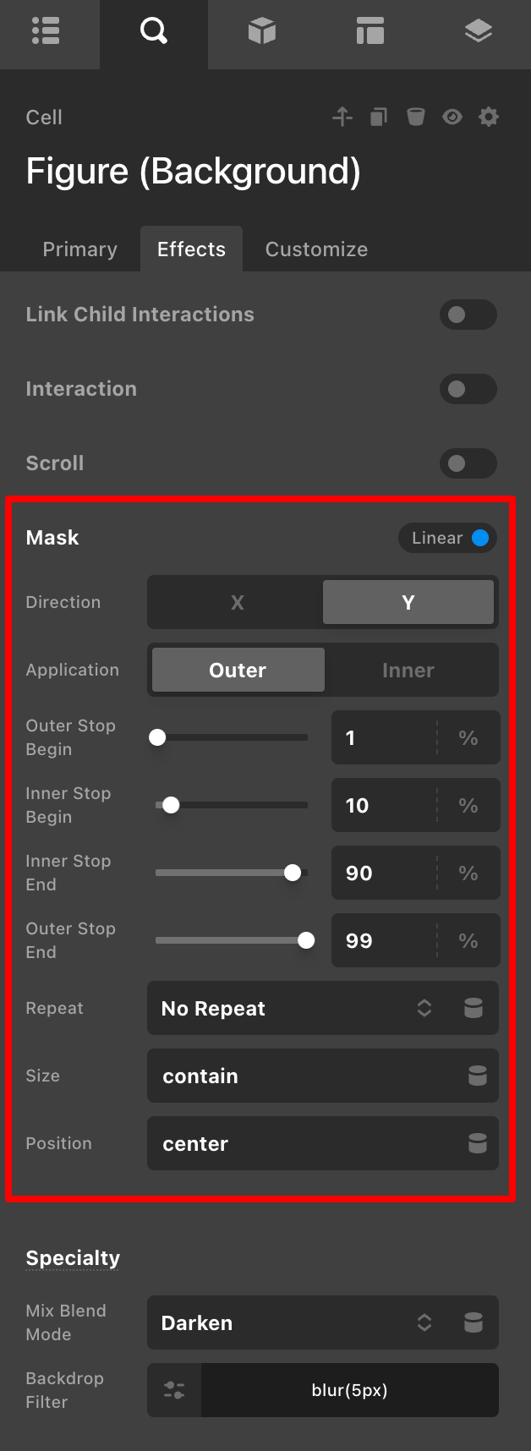Select X for mask Direction

coord(237,602)
